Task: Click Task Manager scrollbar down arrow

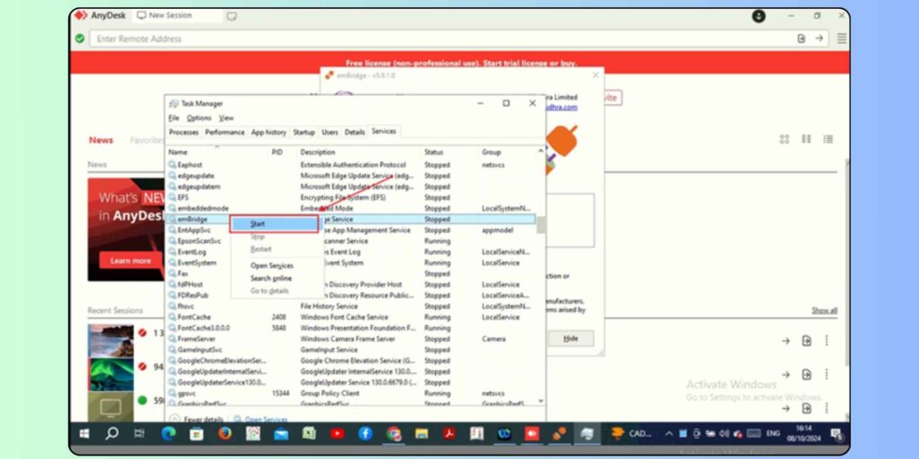Action: click(540, 401)
